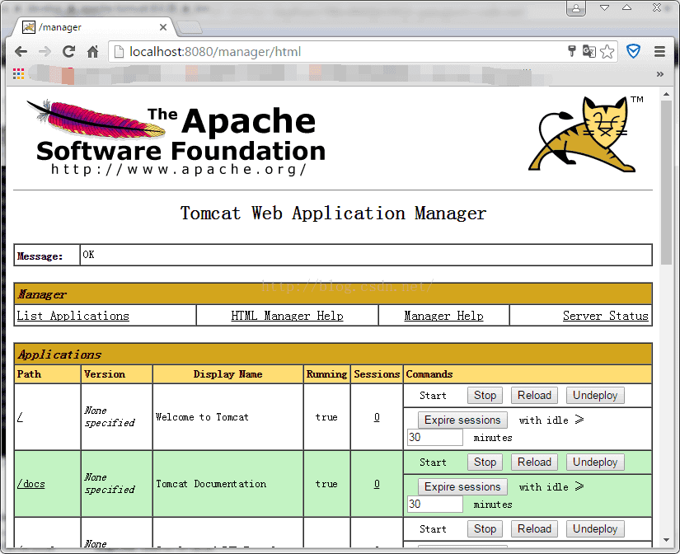Viewport: 680px width, 554px height.
Task: Click the 'Sessions' column header
Action: click(377, 374)
